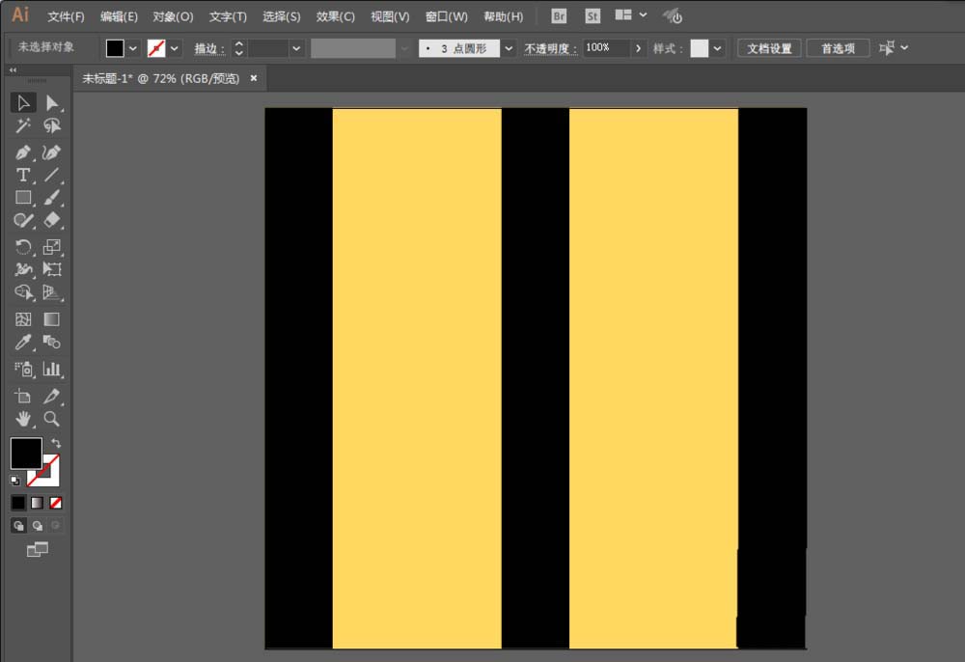Viewport: 965px width, 662px height.
Task: Choose the Rotate tool
Action: (x=23, y=247)
